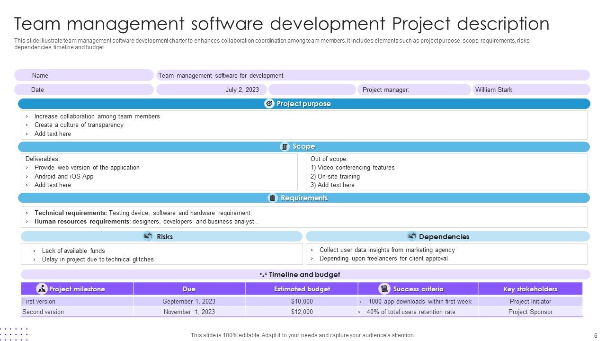This screenshot has height=341, width=606.
Task: Select project manager William Stark
Action: (x=494, y=90)
